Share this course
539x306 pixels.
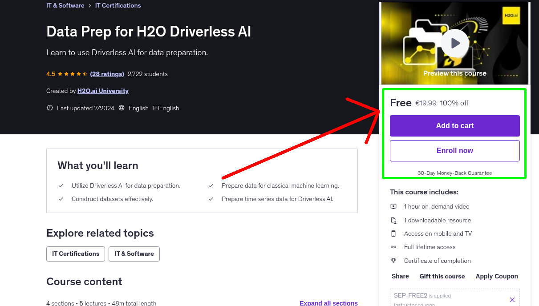coord(400,276)
